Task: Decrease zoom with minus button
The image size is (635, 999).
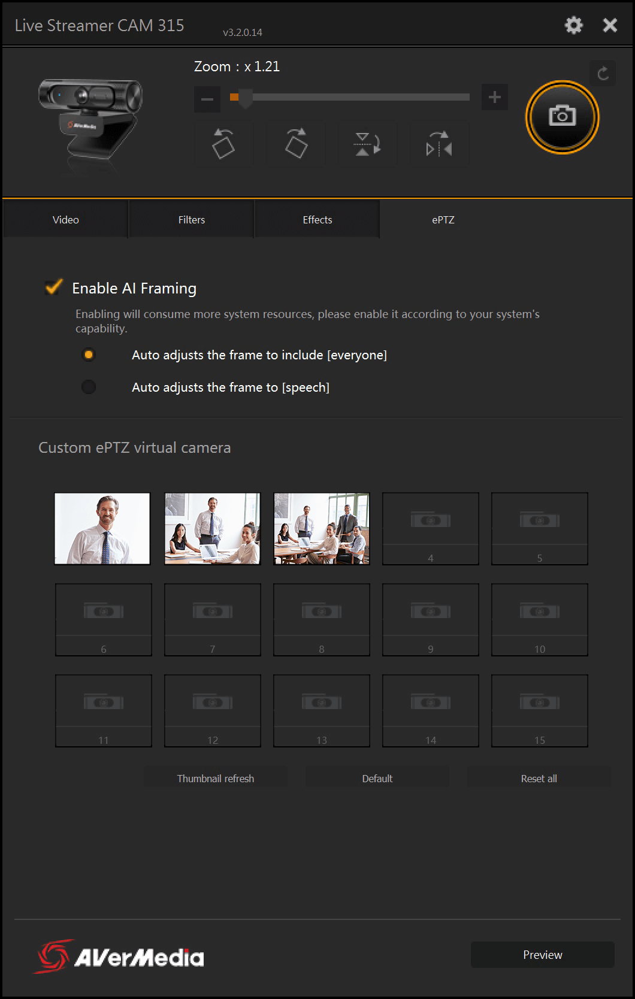Action: (207, 99)
